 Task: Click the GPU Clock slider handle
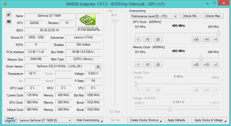coord(219,33)
